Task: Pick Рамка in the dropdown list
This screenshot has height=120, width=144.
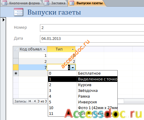Action: [83, 96]
